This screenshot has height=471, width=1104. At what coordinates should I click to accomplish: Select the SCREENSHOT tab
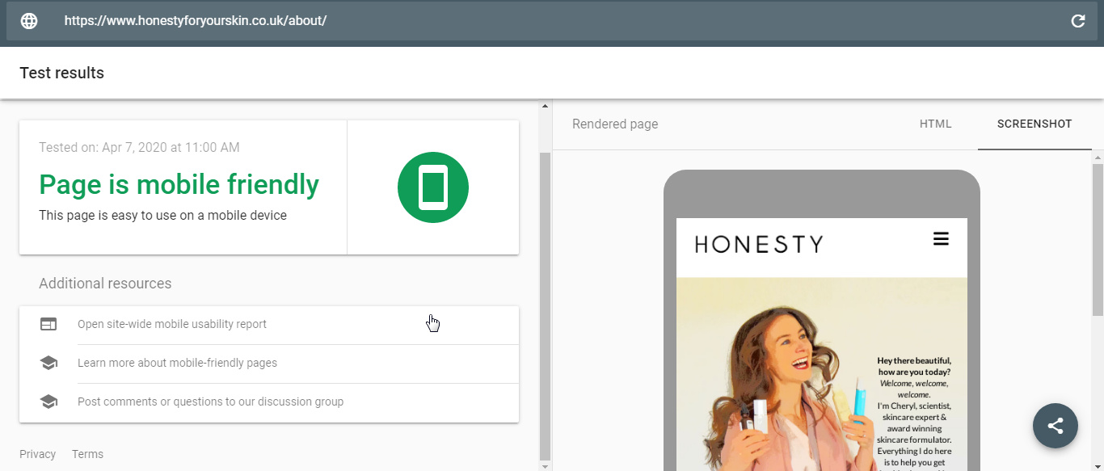[1034, 124]
